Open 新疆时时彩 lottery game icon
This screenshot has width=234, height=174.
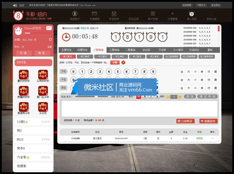tap(24, 91)
